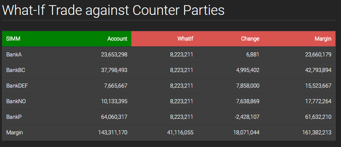The image size is (341, 147).
Task: Select the Change column header
Action: (250, 39)
